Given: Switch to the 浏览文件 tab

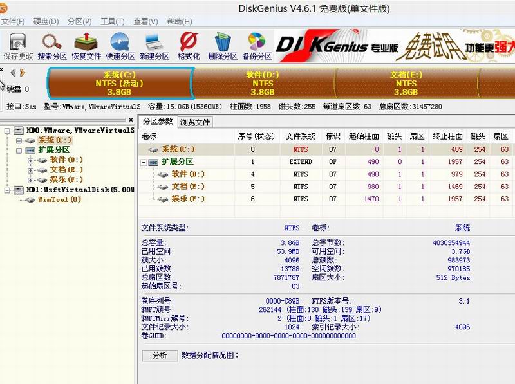Looking at the screenshot, I should coord(195,122).
